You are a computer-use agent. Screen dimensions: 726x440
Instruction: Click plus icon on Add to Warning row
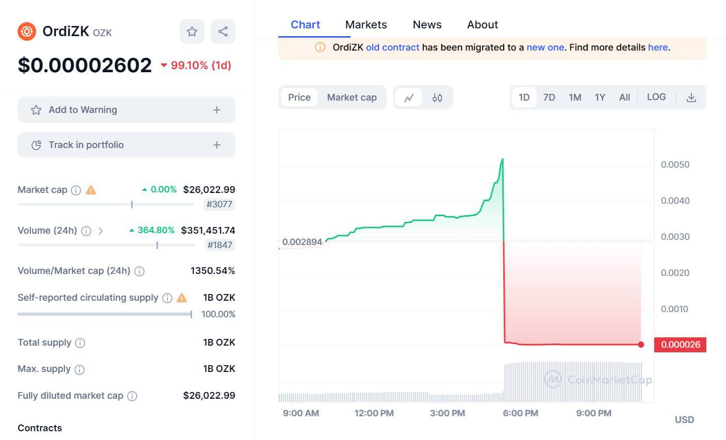(217, 110)
